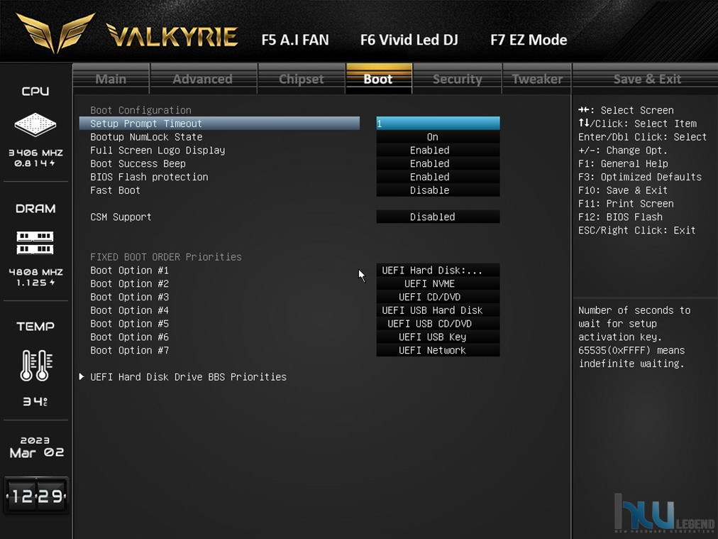Screen dimensions: 718x539
Task: Change Fast Boot Disable value
Action: [x=438, y=190]
